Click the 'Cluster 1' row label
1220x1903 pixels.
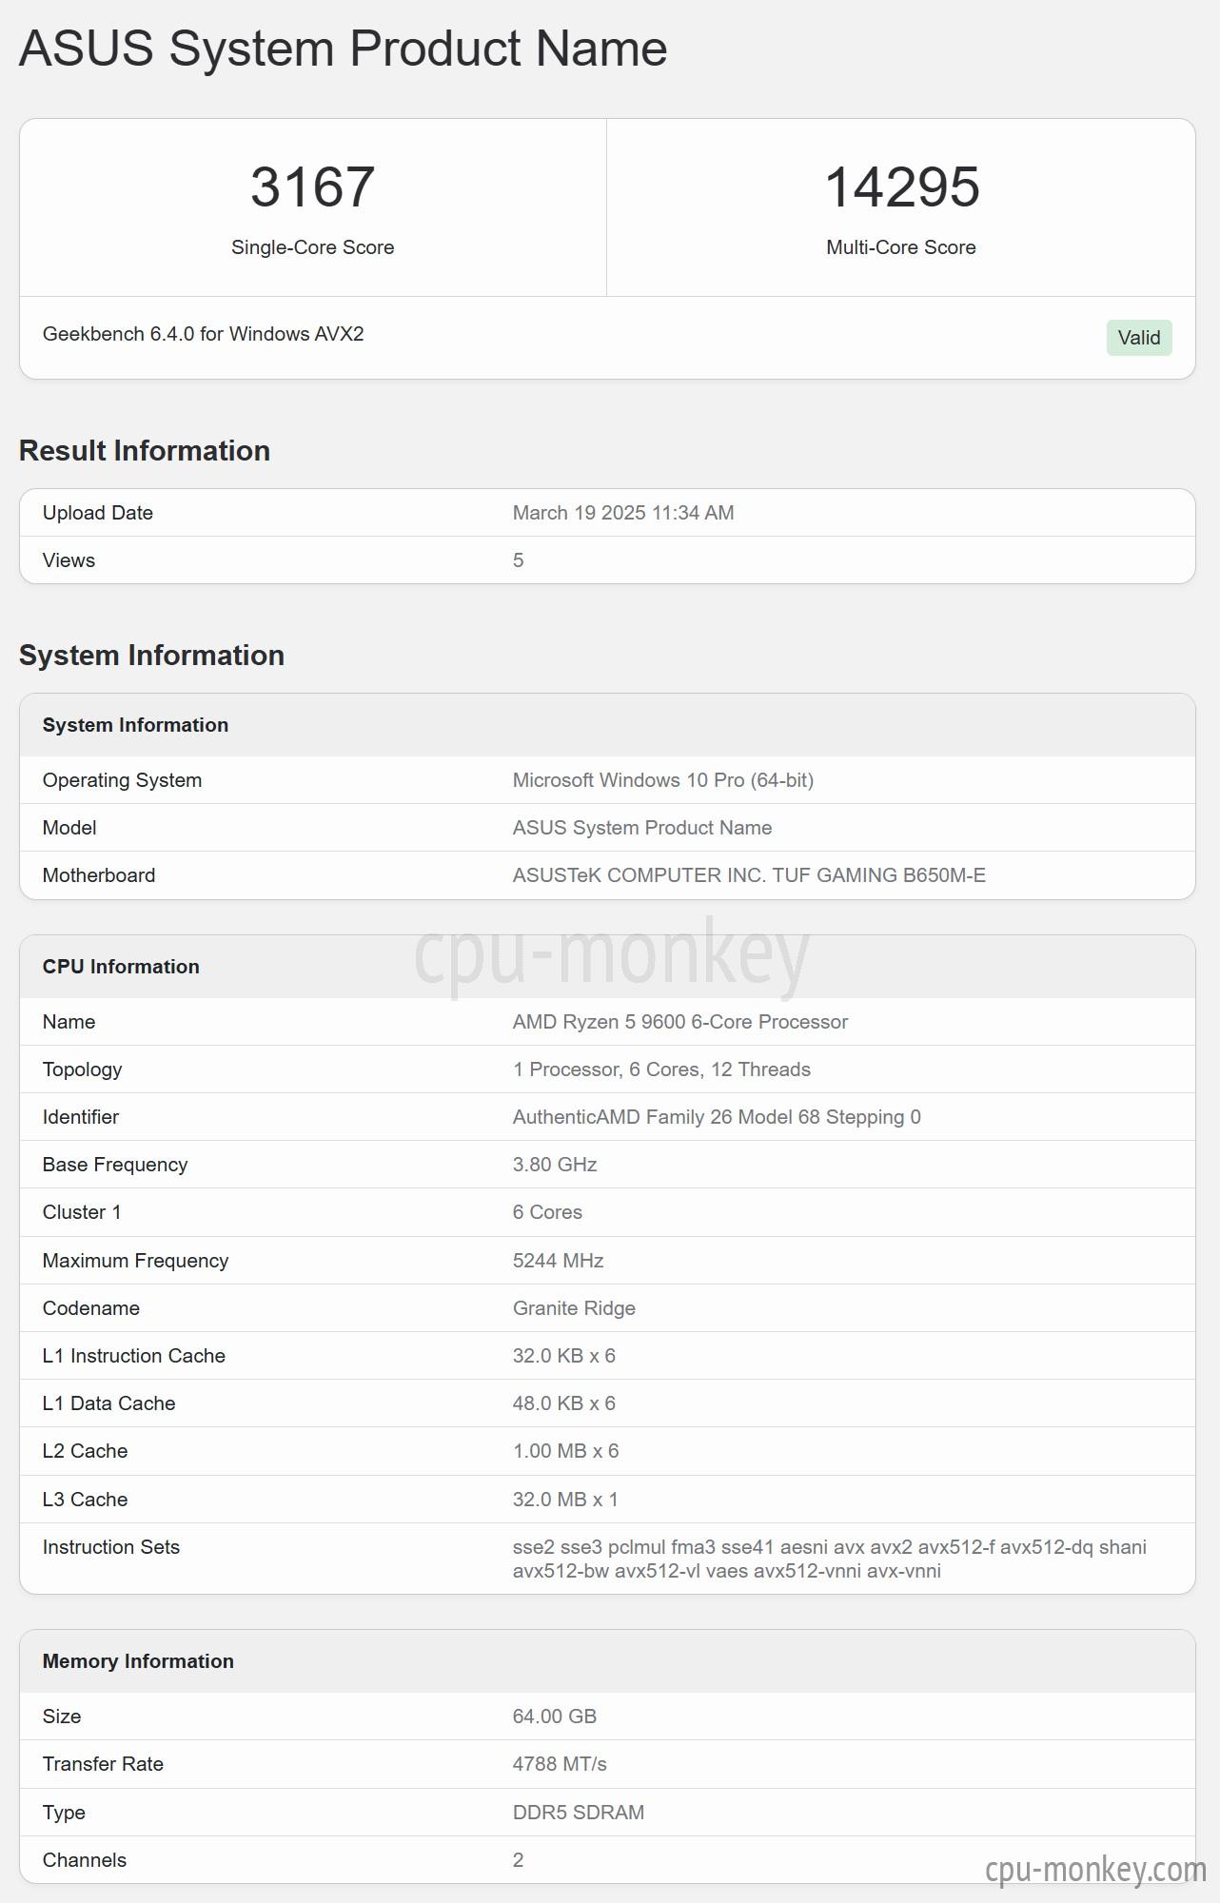point(82,1212)
